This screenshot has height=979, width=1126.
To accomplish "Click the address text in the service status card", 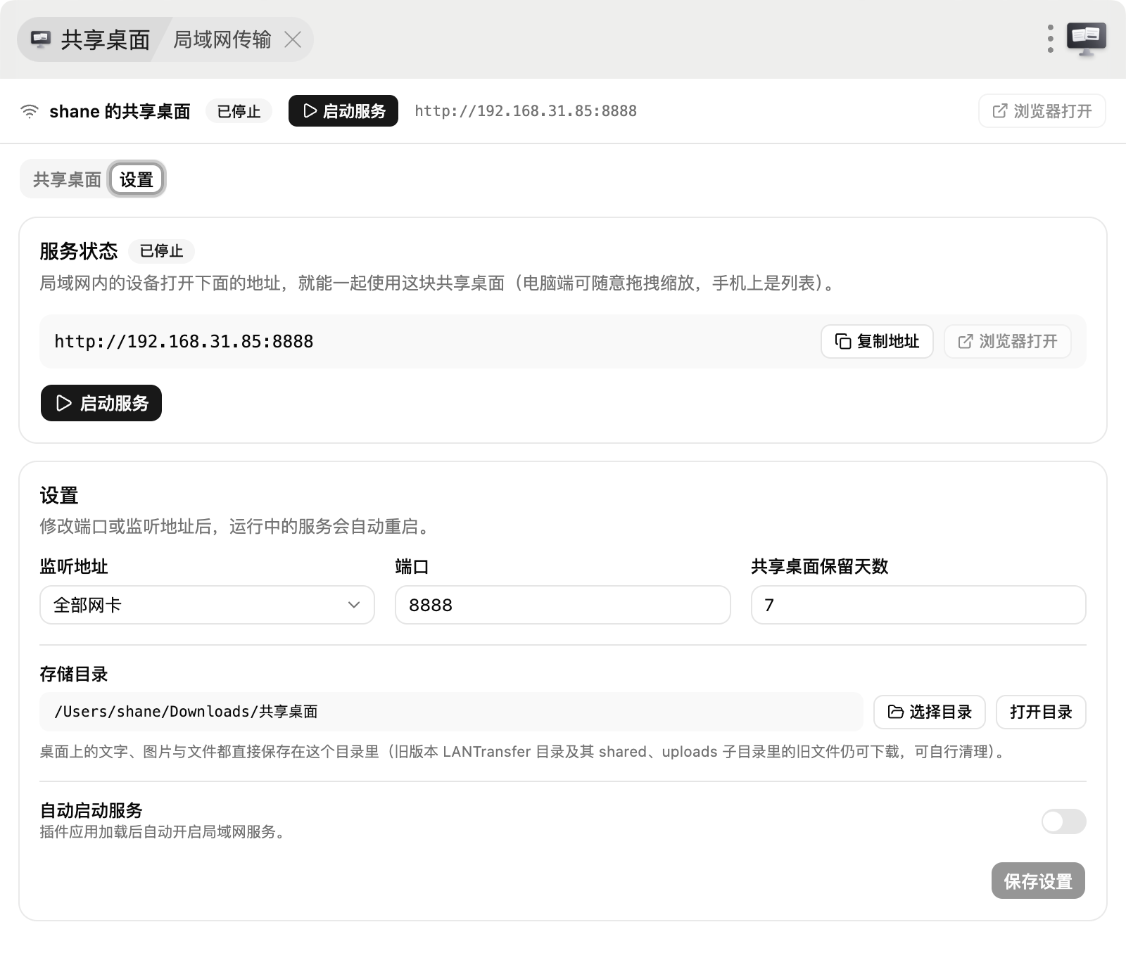I will tap(184, 341).
